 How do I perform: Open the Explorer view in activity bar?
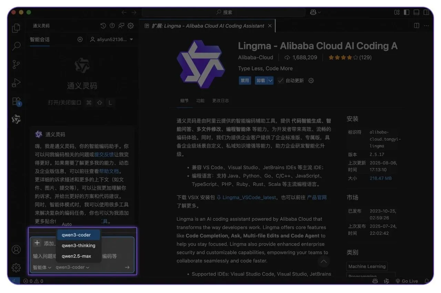[16, 28]
